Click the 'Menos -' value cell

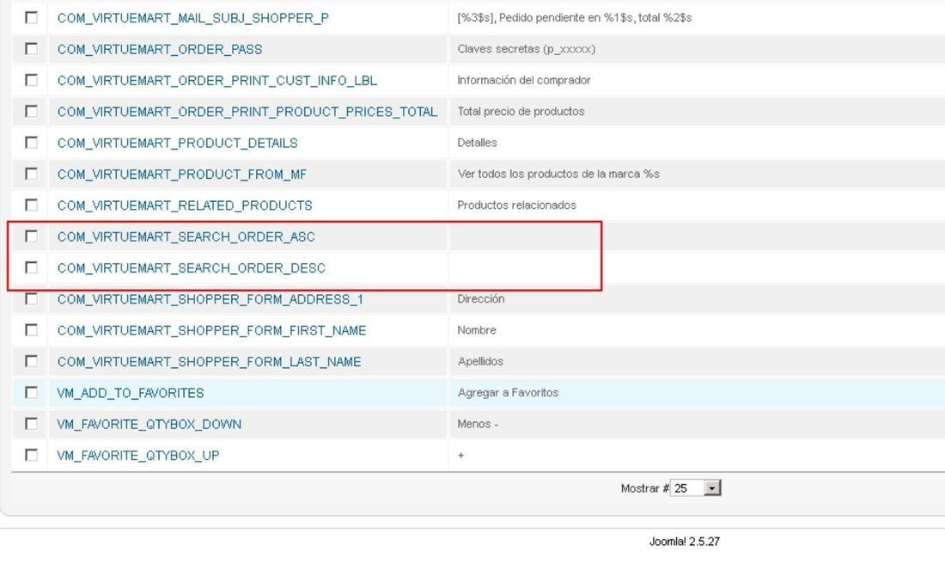pos(478,424)
